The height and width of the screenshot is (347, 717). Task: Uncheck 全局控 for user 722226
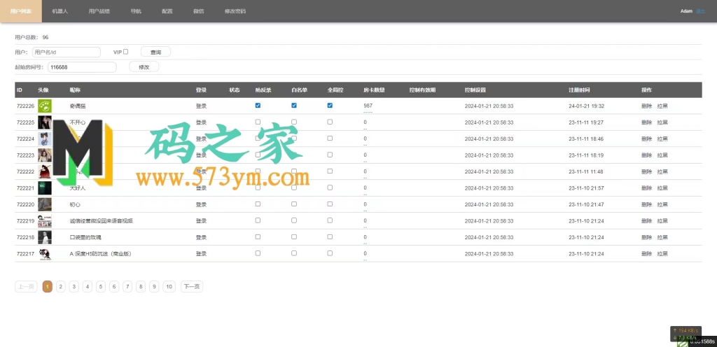pos(330,105)
